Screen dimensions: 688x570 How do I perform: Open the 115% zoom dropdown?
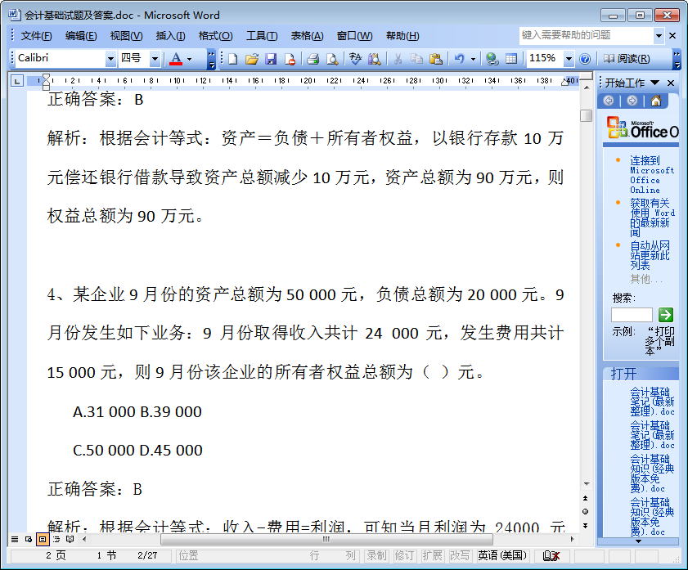click(x=568, y=59)
